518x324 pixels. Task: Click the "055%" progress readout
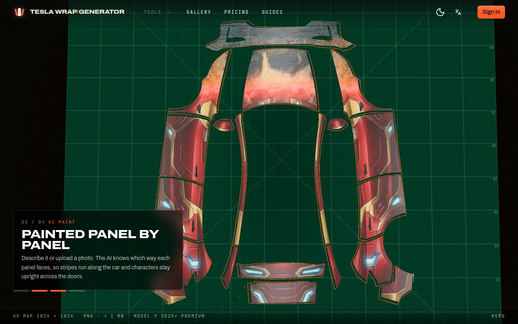(x=498, y=316)
